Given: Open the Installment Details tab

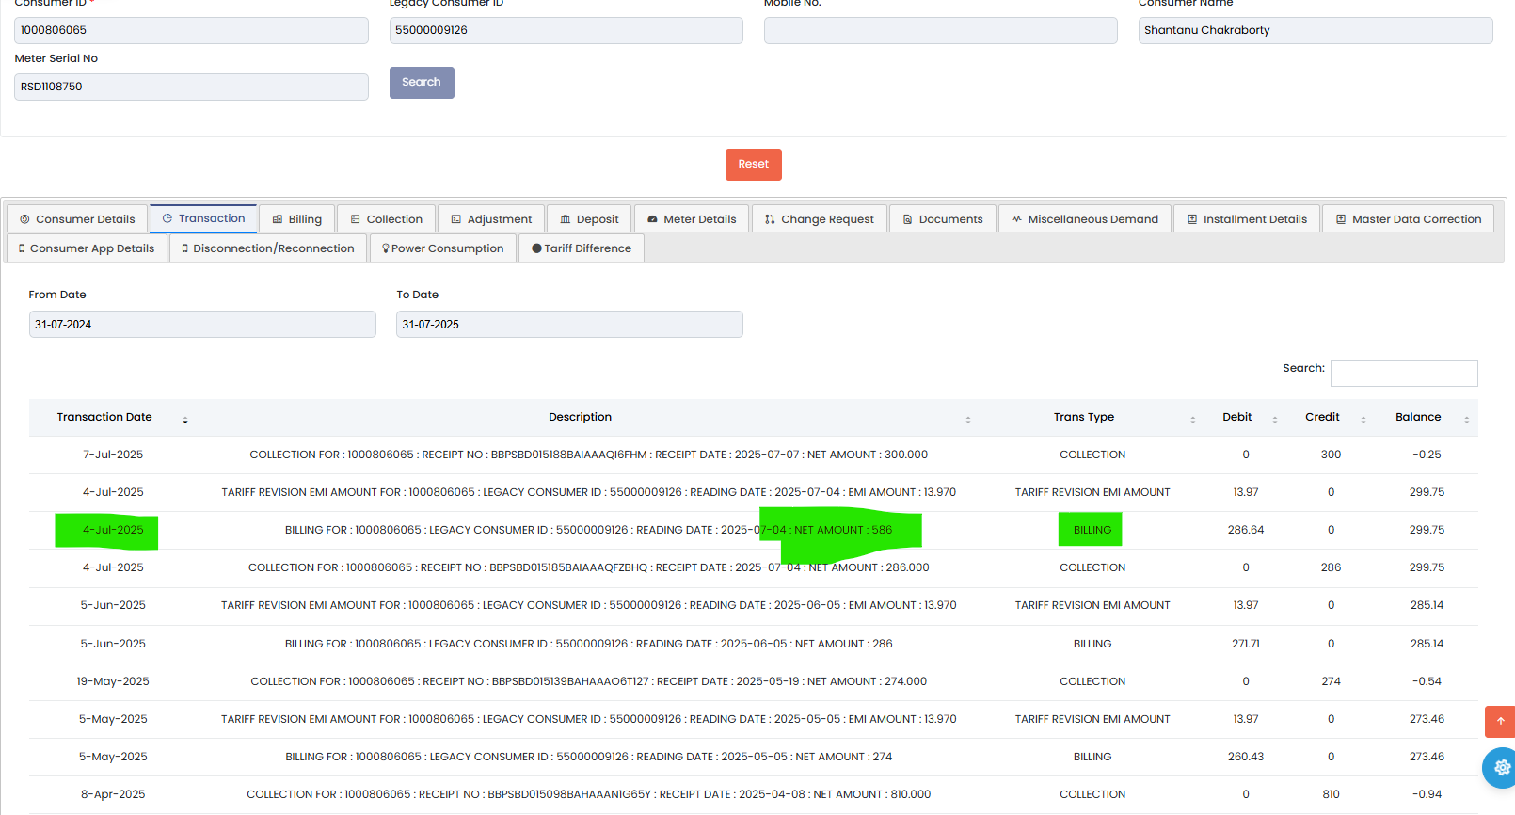Looking at the screenshot, I should click(x=1247, y=219).
